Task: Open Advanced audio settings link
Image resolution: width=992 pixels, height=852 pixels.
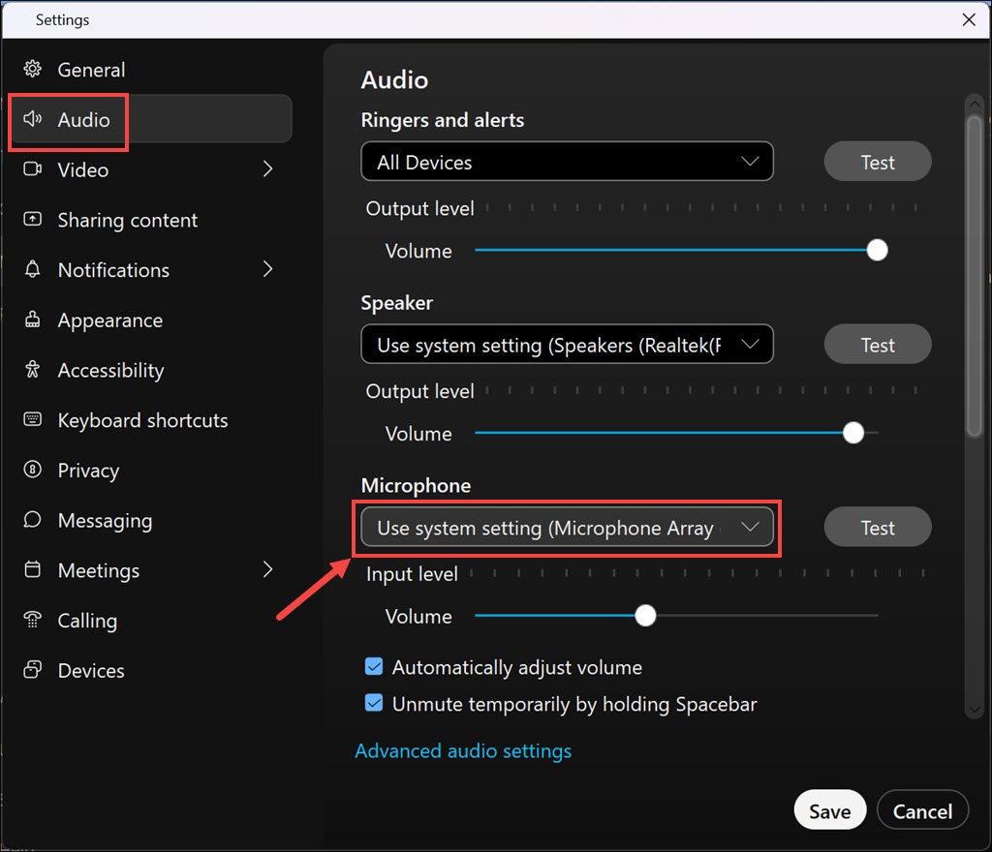Action: (x=463, y=751)
